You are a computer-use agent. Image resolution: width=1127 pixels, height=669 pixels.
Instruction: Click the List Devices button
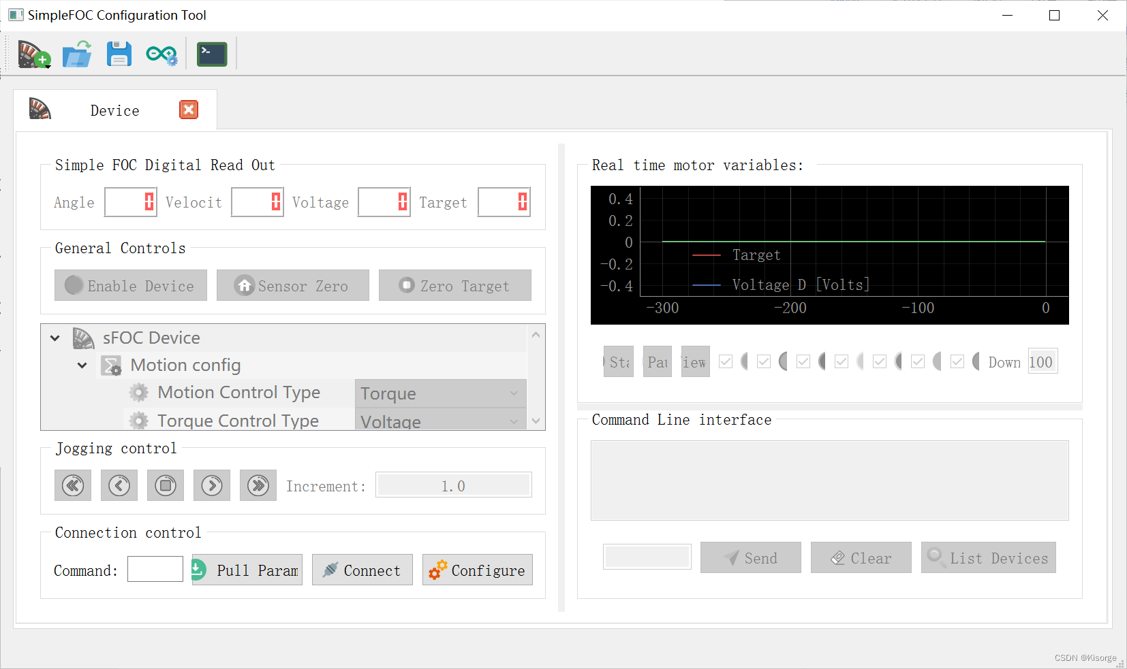(x=988, y=557)
